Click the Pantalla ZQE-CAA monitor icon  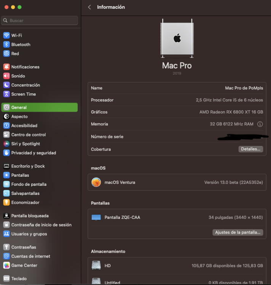(x=96, y=217)
